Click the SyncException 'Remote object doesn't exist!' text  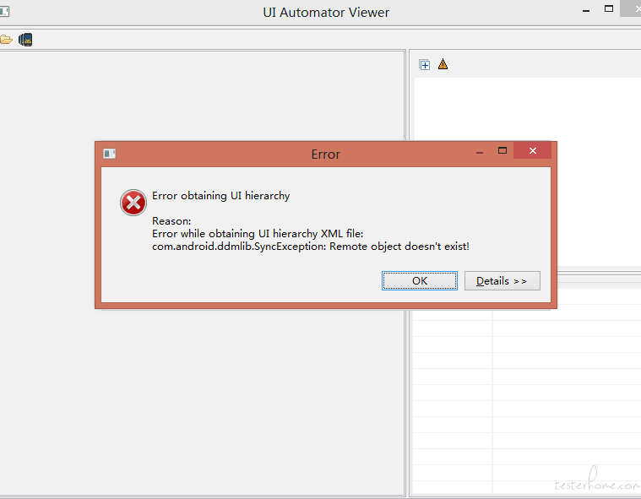click(311, 247)
